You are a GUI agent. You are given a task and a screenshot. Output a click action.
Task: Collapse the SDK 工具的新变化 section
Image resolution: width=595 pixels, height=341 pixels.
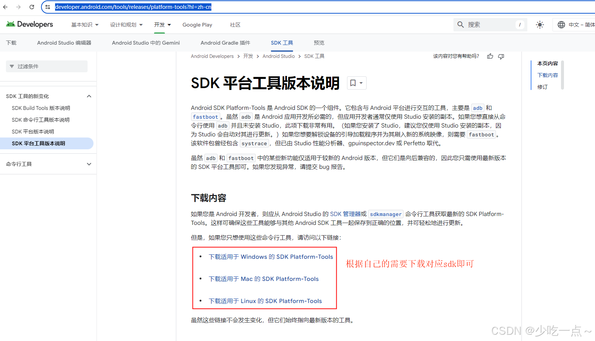click(89, 96)
